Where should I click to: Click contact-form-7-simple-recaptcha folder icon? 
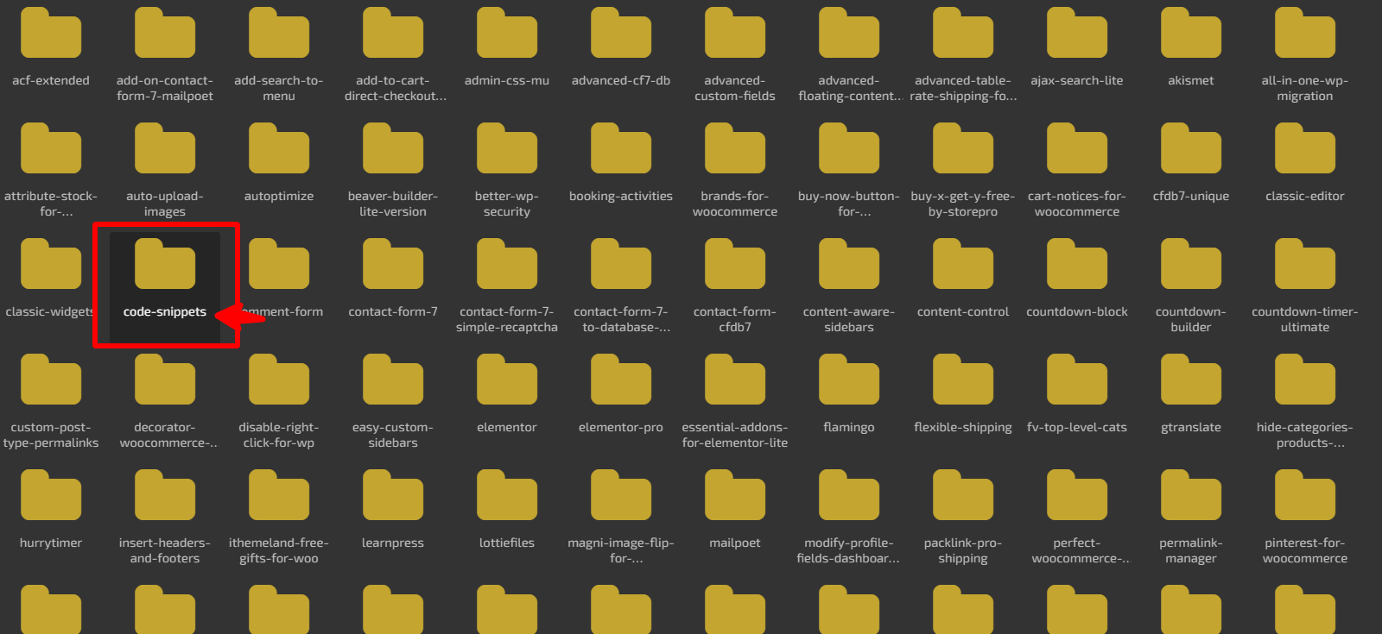(507, 264)
